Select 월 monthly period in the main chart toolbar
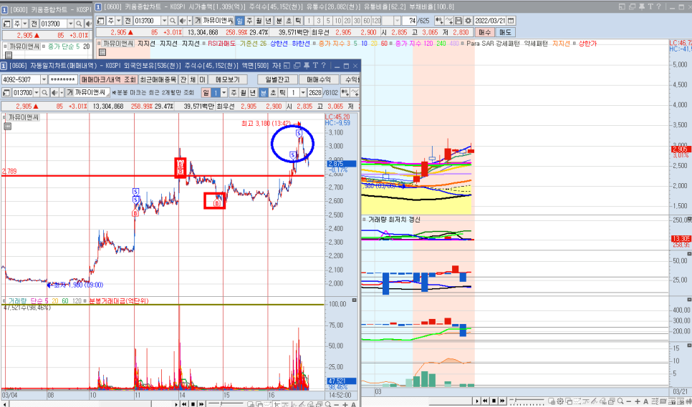Screen dimensions: 692x407 click(259, 21)
